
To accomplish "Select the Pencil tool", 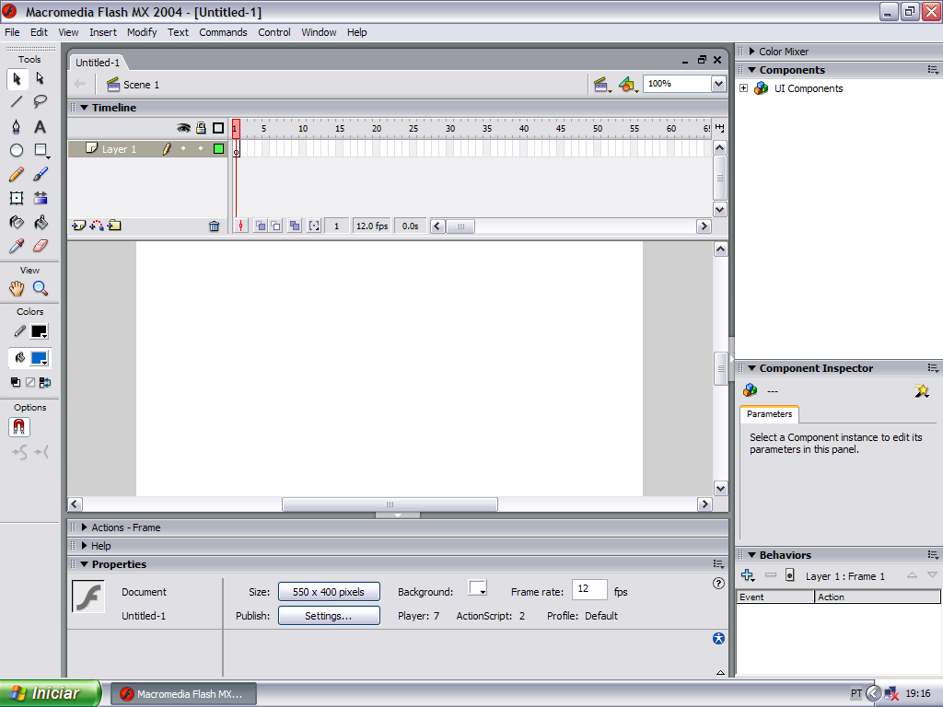I will tap(17, 174).
